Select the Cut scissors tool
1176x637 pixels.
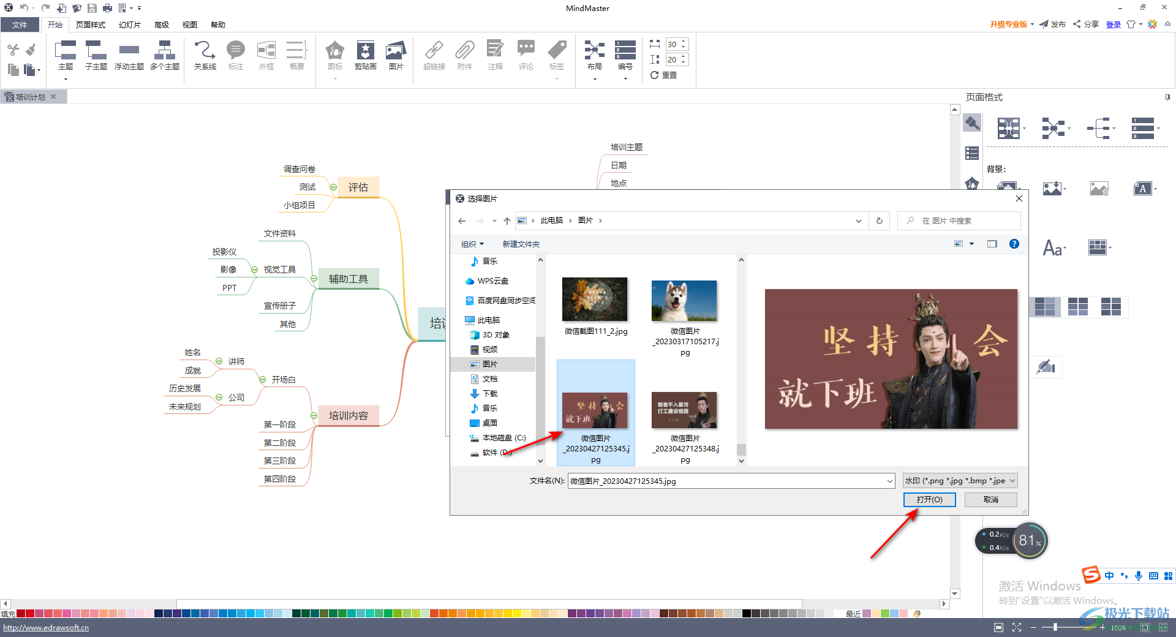tap(13, 50)
